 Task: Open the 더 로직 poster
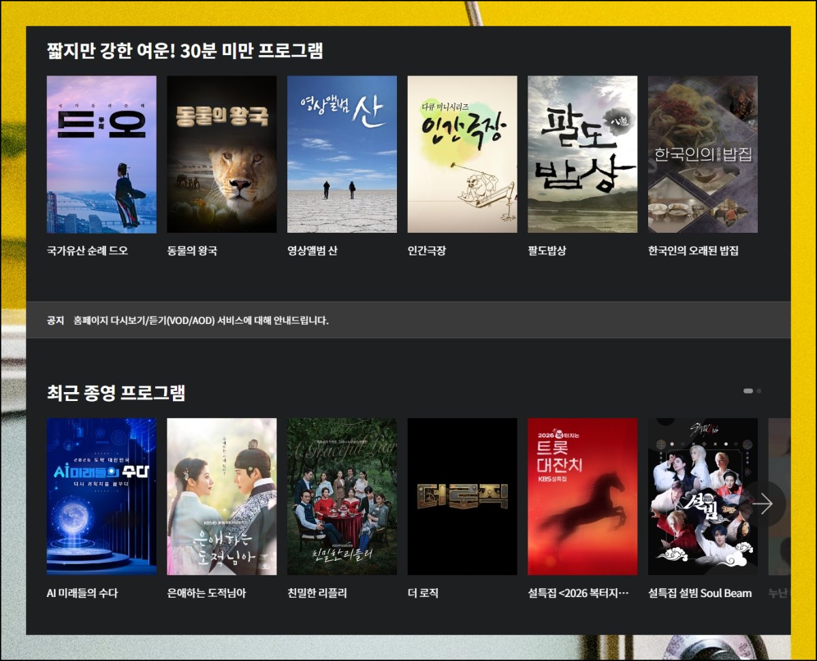462,497
